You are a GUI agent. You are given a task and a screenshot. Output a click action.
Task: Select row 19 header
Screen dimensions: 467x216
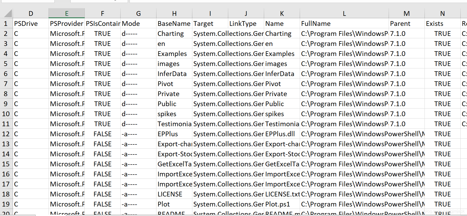coord(6,204)
